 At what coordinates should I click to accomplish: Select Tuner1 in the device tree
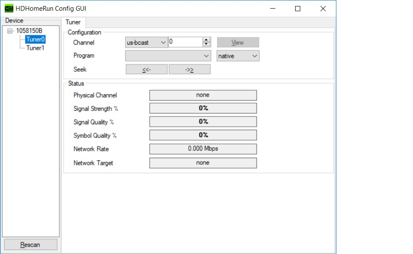point(35,48)
